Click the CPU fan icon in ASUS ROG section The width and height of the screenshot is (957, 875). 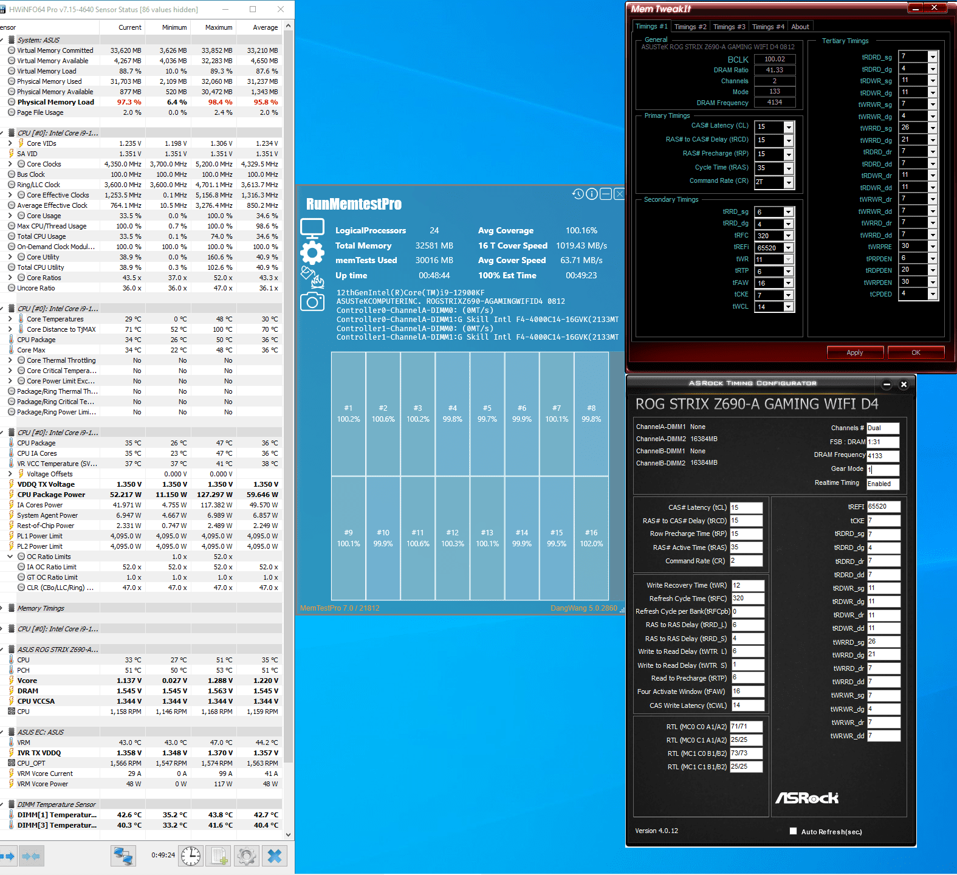click(x=12, y=712)
